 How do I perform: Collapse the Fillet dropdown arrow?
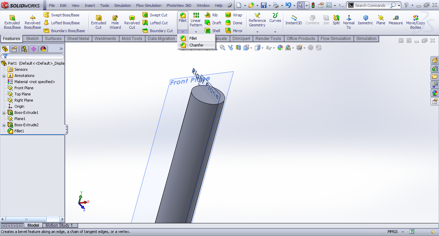182,32
